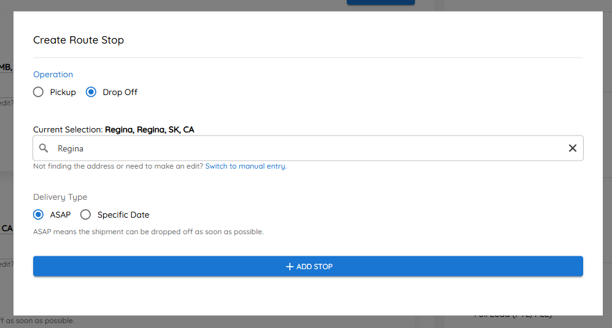Click the ASAP explanation helper text
The width and height of the screenshot is (612, 328).
tap(149, 232)
